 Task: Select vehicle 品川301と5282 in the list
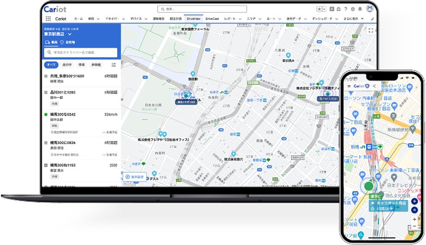(81, 98)
